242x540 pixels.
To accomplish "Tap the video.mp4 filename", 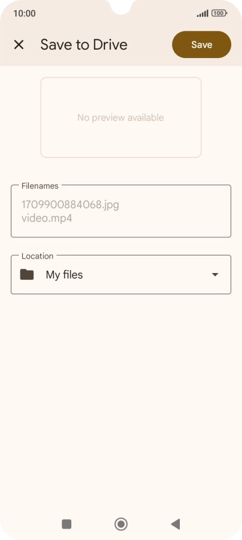I will point(46,218).
